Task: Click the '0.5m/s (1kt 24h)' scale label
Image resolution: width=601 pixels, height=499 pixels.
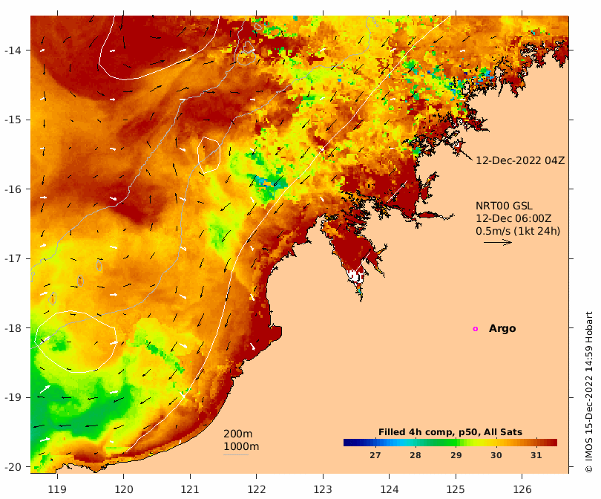Action: (x=518, y=231)
